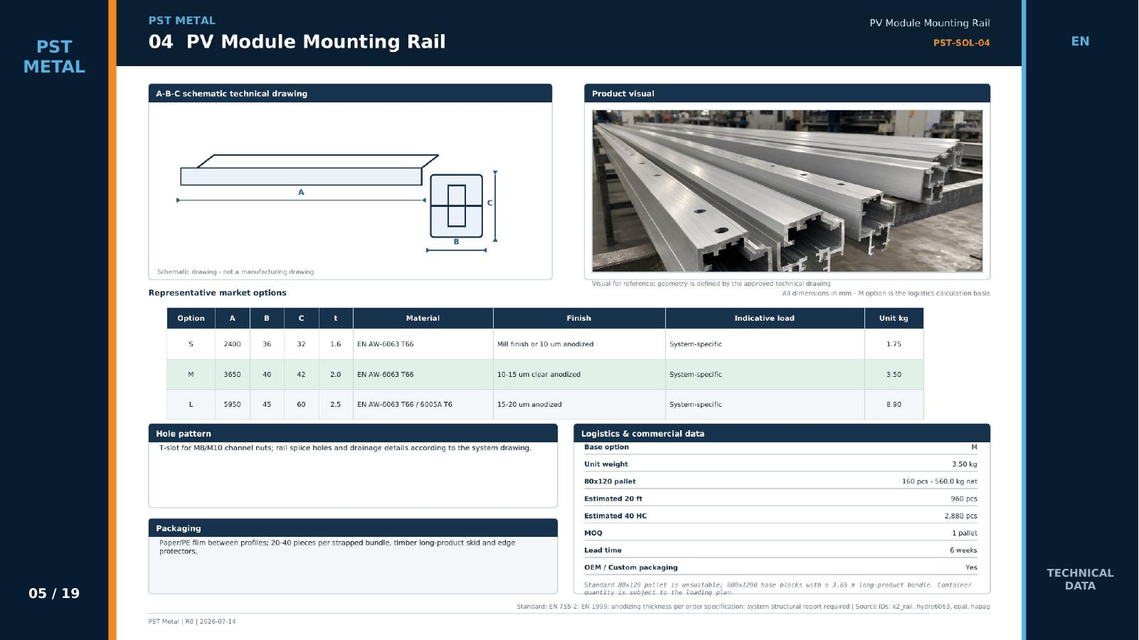Image resolution: width=1139 pixels, height=640 pixels.
Task: Click the Base option label
Action: (606, 447)
